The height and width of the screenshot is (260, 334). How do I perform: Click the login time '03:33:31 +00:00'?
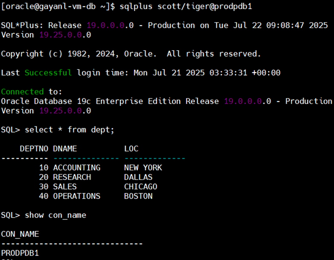[x=245, y=73]
